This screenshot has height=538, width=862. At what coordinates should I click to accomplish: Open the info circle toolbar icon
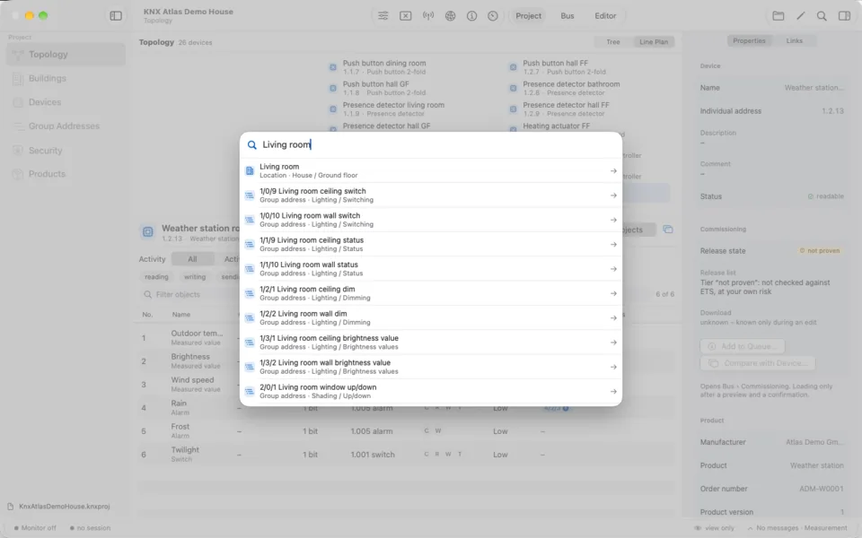click(471, 16)
